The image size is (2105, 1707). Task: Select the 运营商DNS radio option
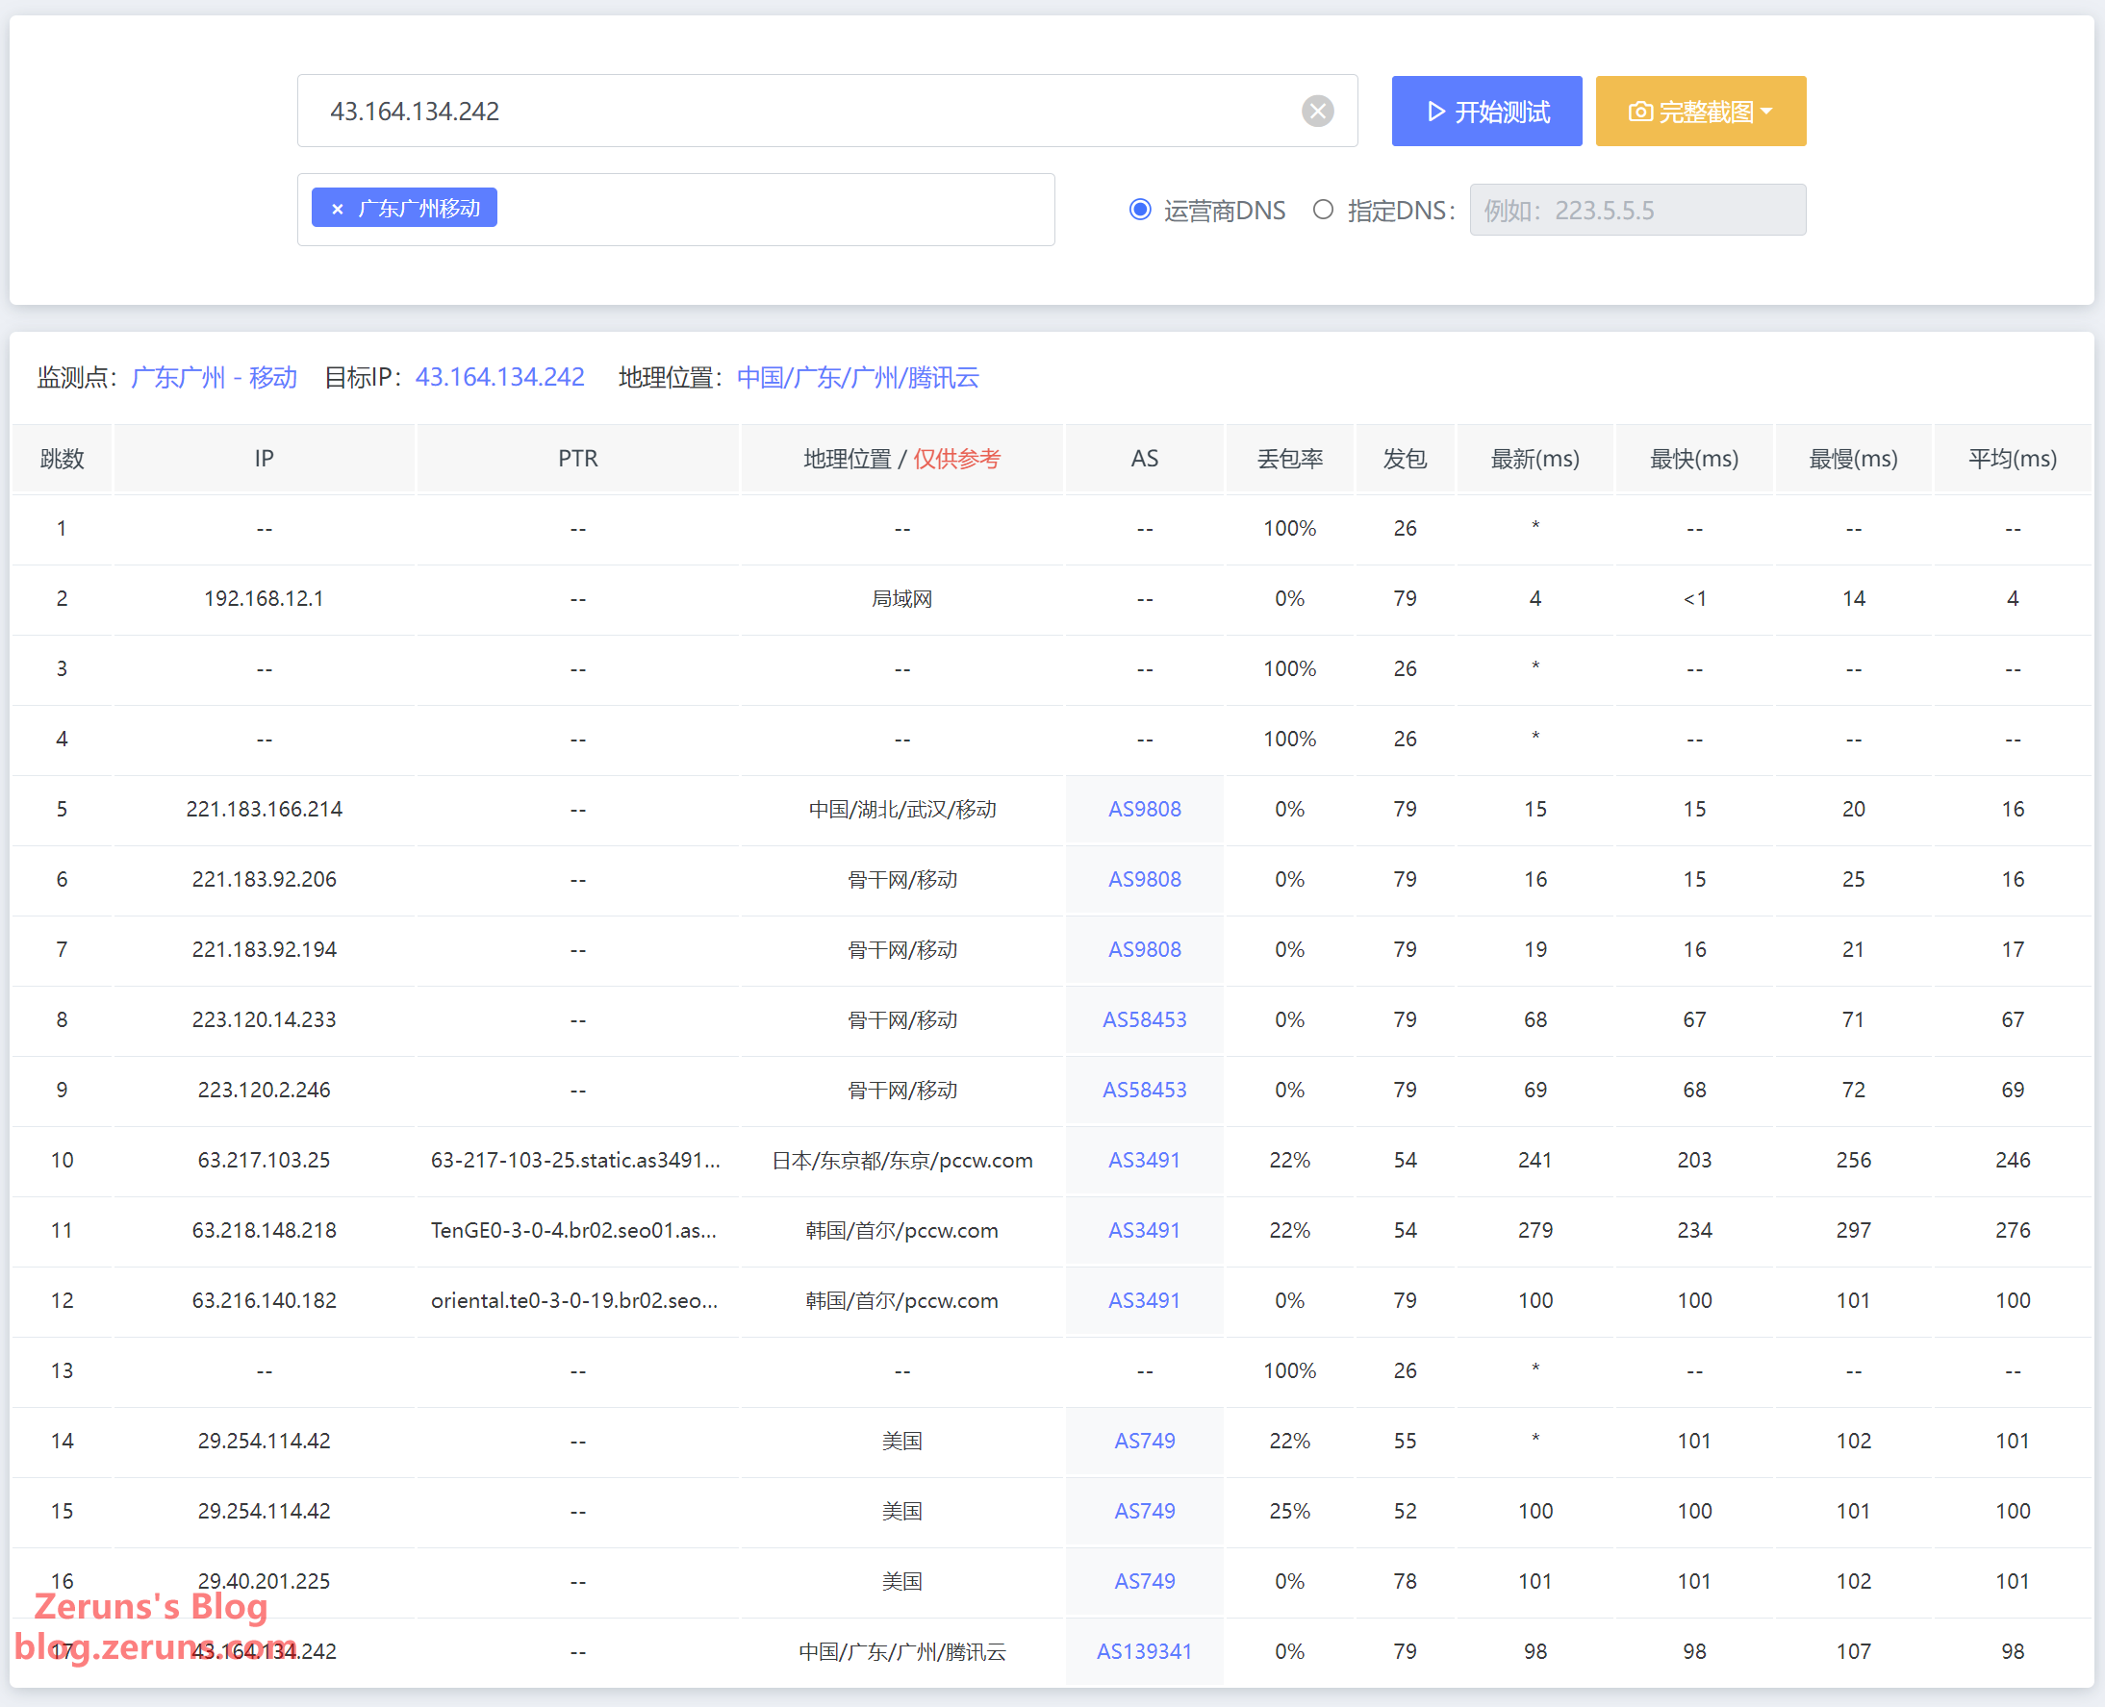click(x=1140, y=210)
